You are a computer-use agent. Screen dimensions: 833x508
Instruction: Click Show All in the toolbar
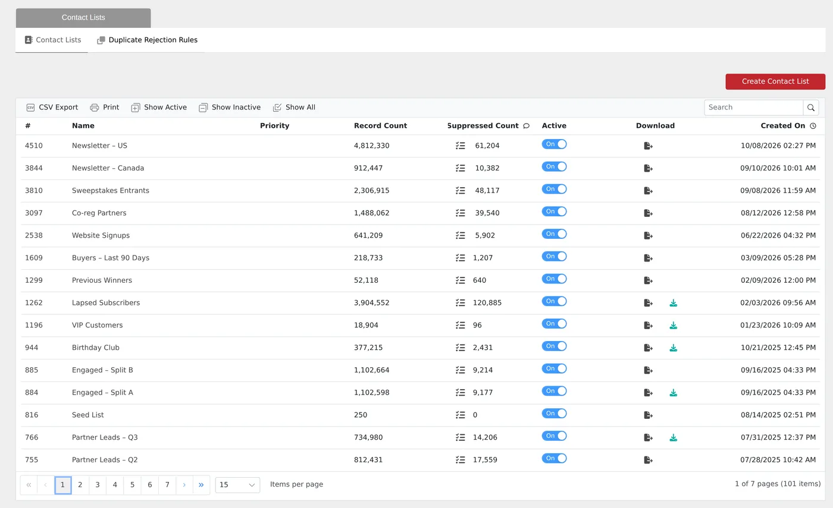(294, 108)
